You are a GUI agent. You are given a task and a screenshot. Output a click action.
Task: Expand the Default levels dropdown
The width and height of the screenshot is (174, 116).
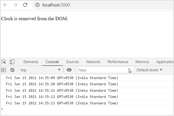[149, 70]
